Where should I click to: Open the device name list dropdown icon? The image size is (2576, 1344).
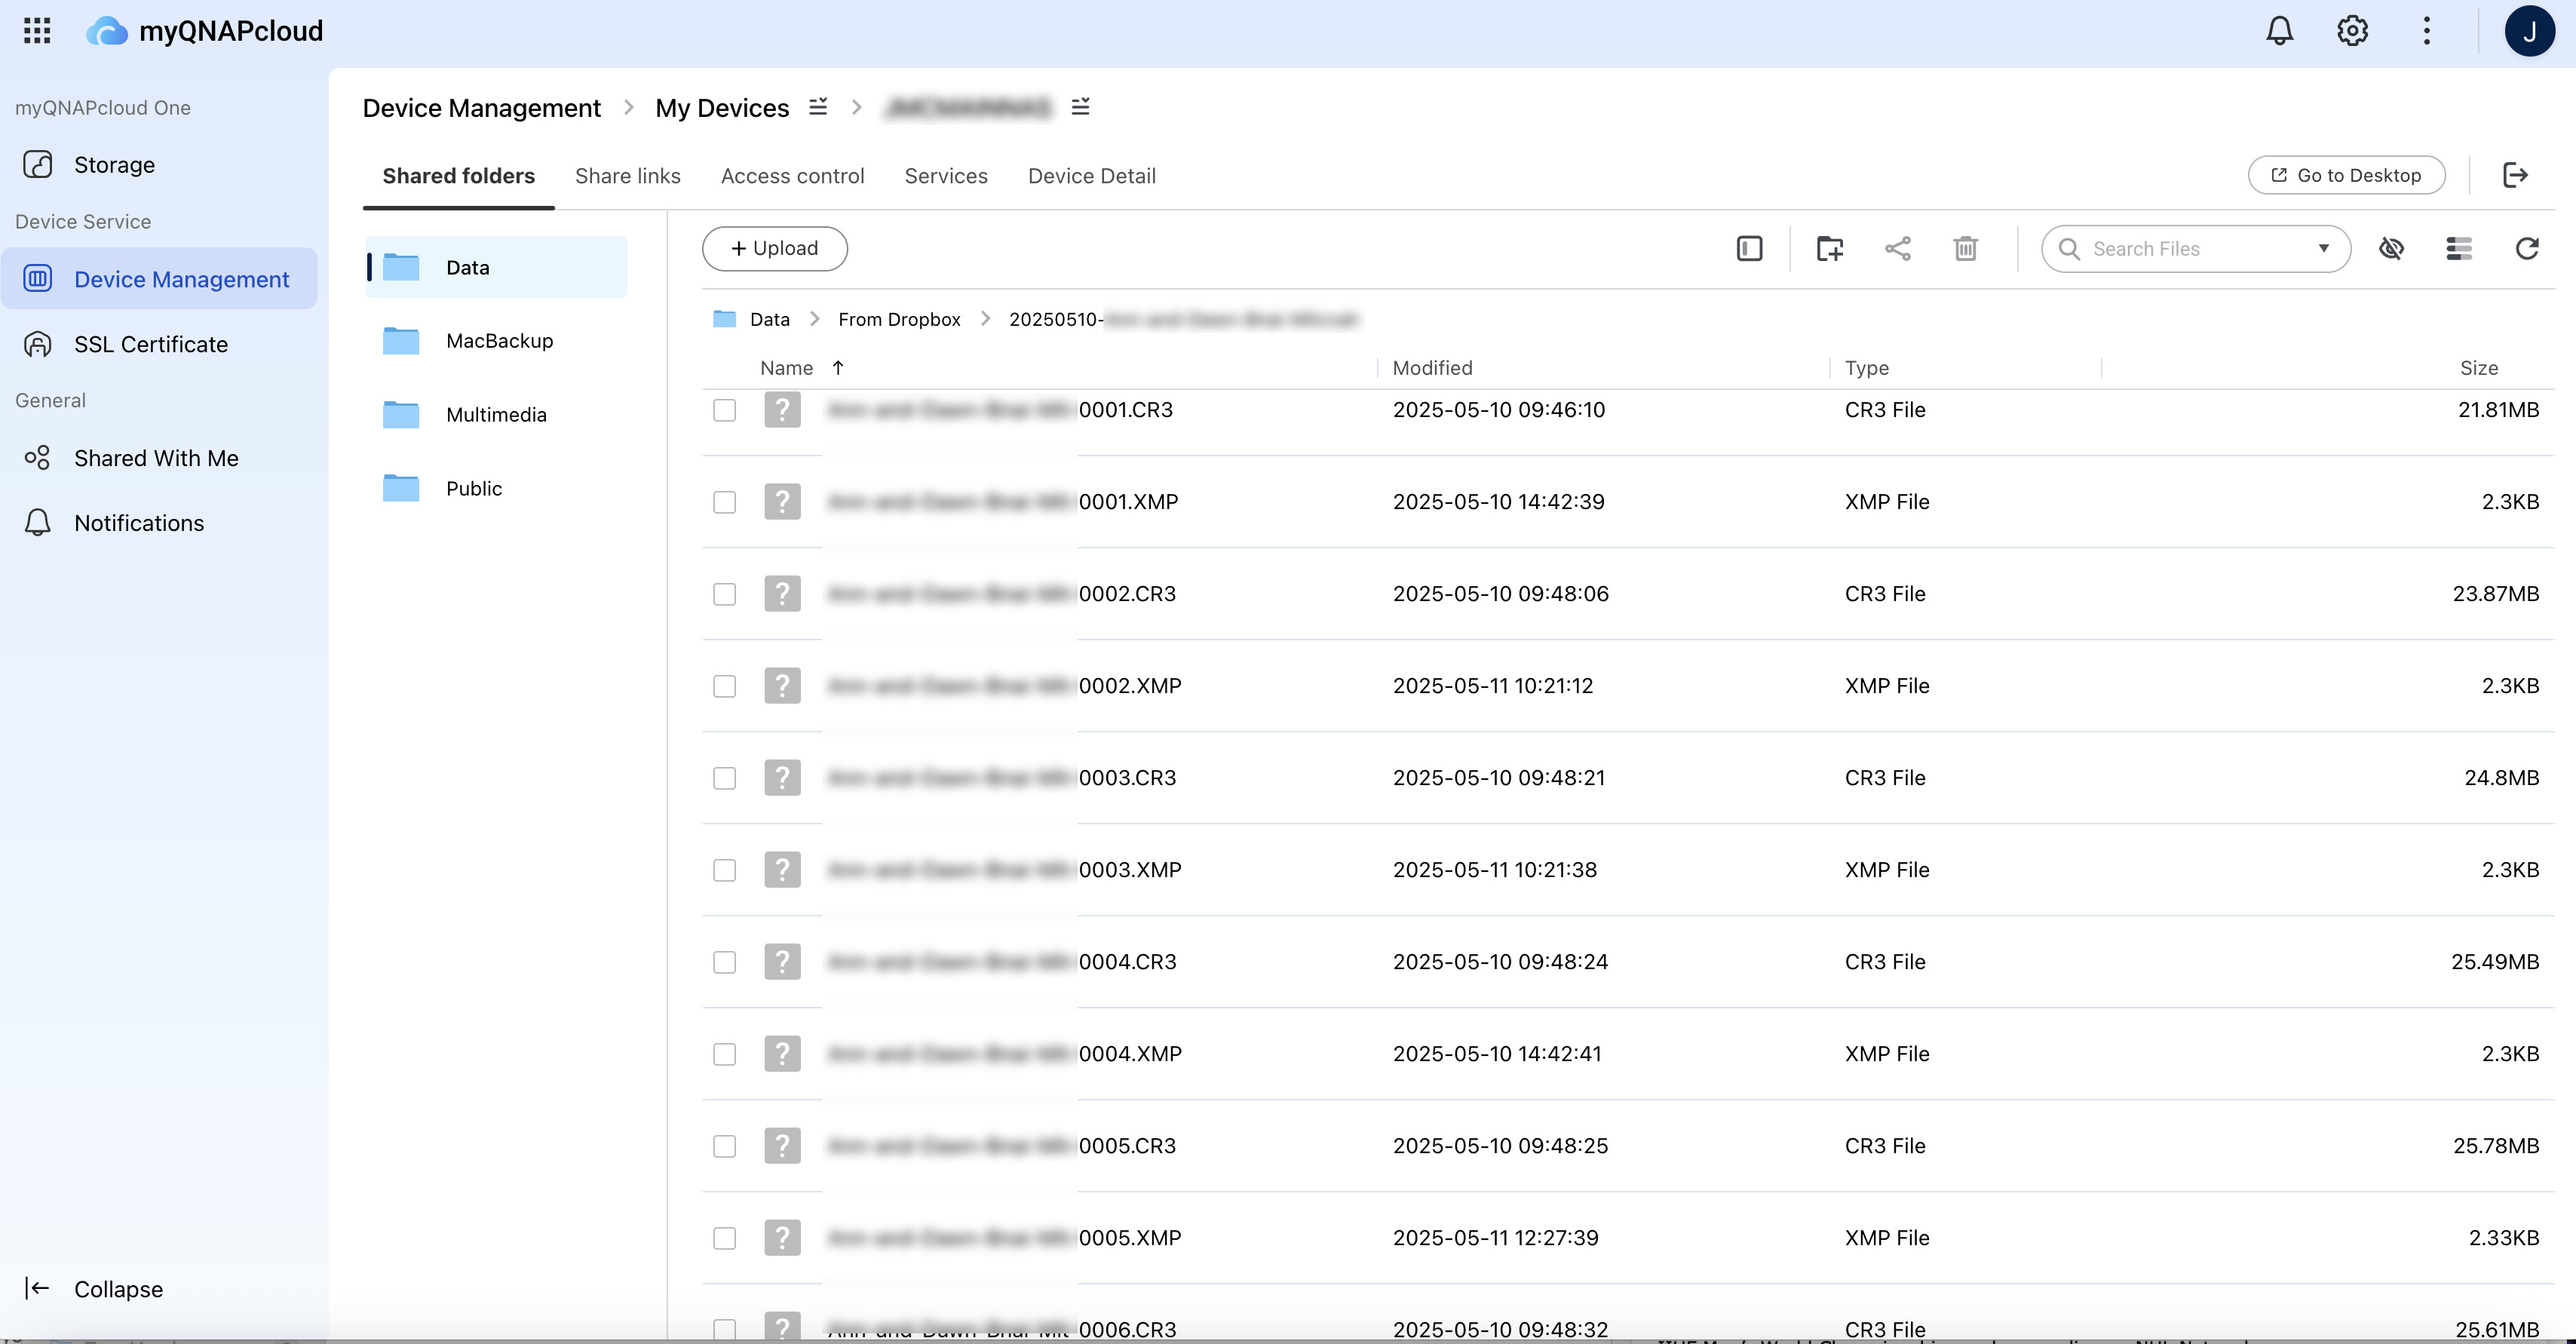(x=1080, y=106)
